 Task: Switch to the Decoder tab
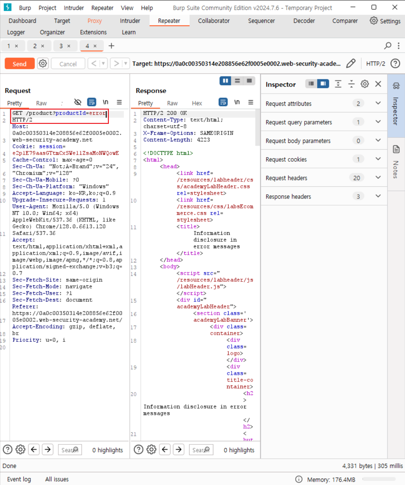(304, 21)
